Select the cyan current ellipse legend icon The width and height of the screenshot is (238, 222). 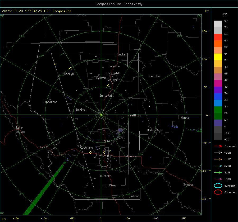click(x=218, y=186)
